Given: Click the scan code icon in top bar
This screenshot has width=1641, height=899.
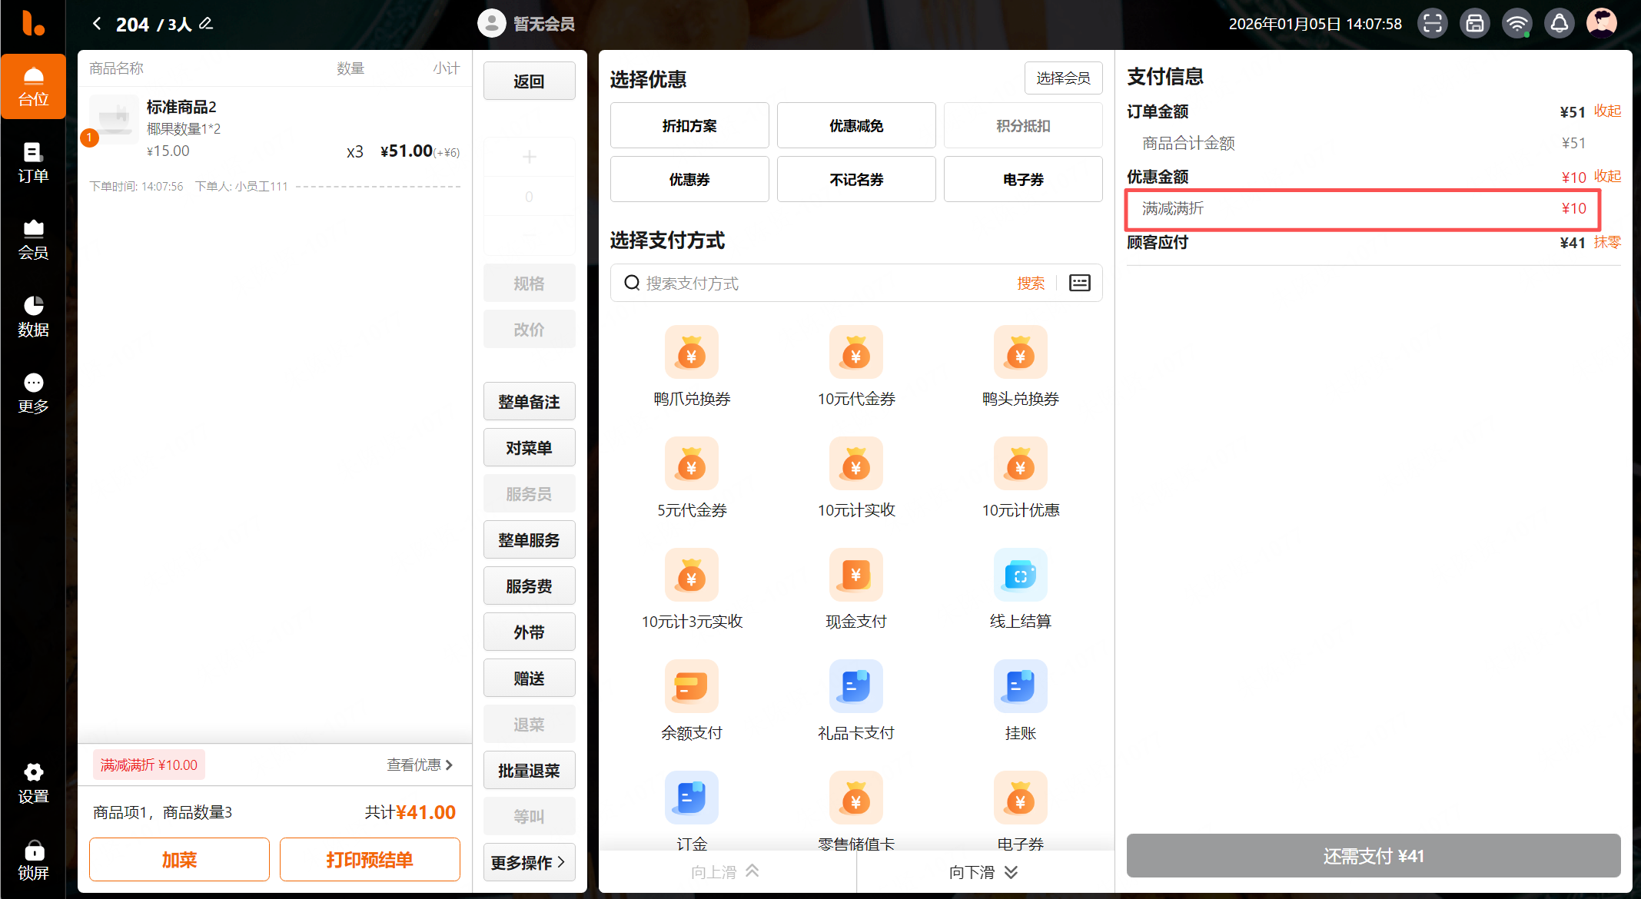Looking at the screenshot, I should point(1433,23).
